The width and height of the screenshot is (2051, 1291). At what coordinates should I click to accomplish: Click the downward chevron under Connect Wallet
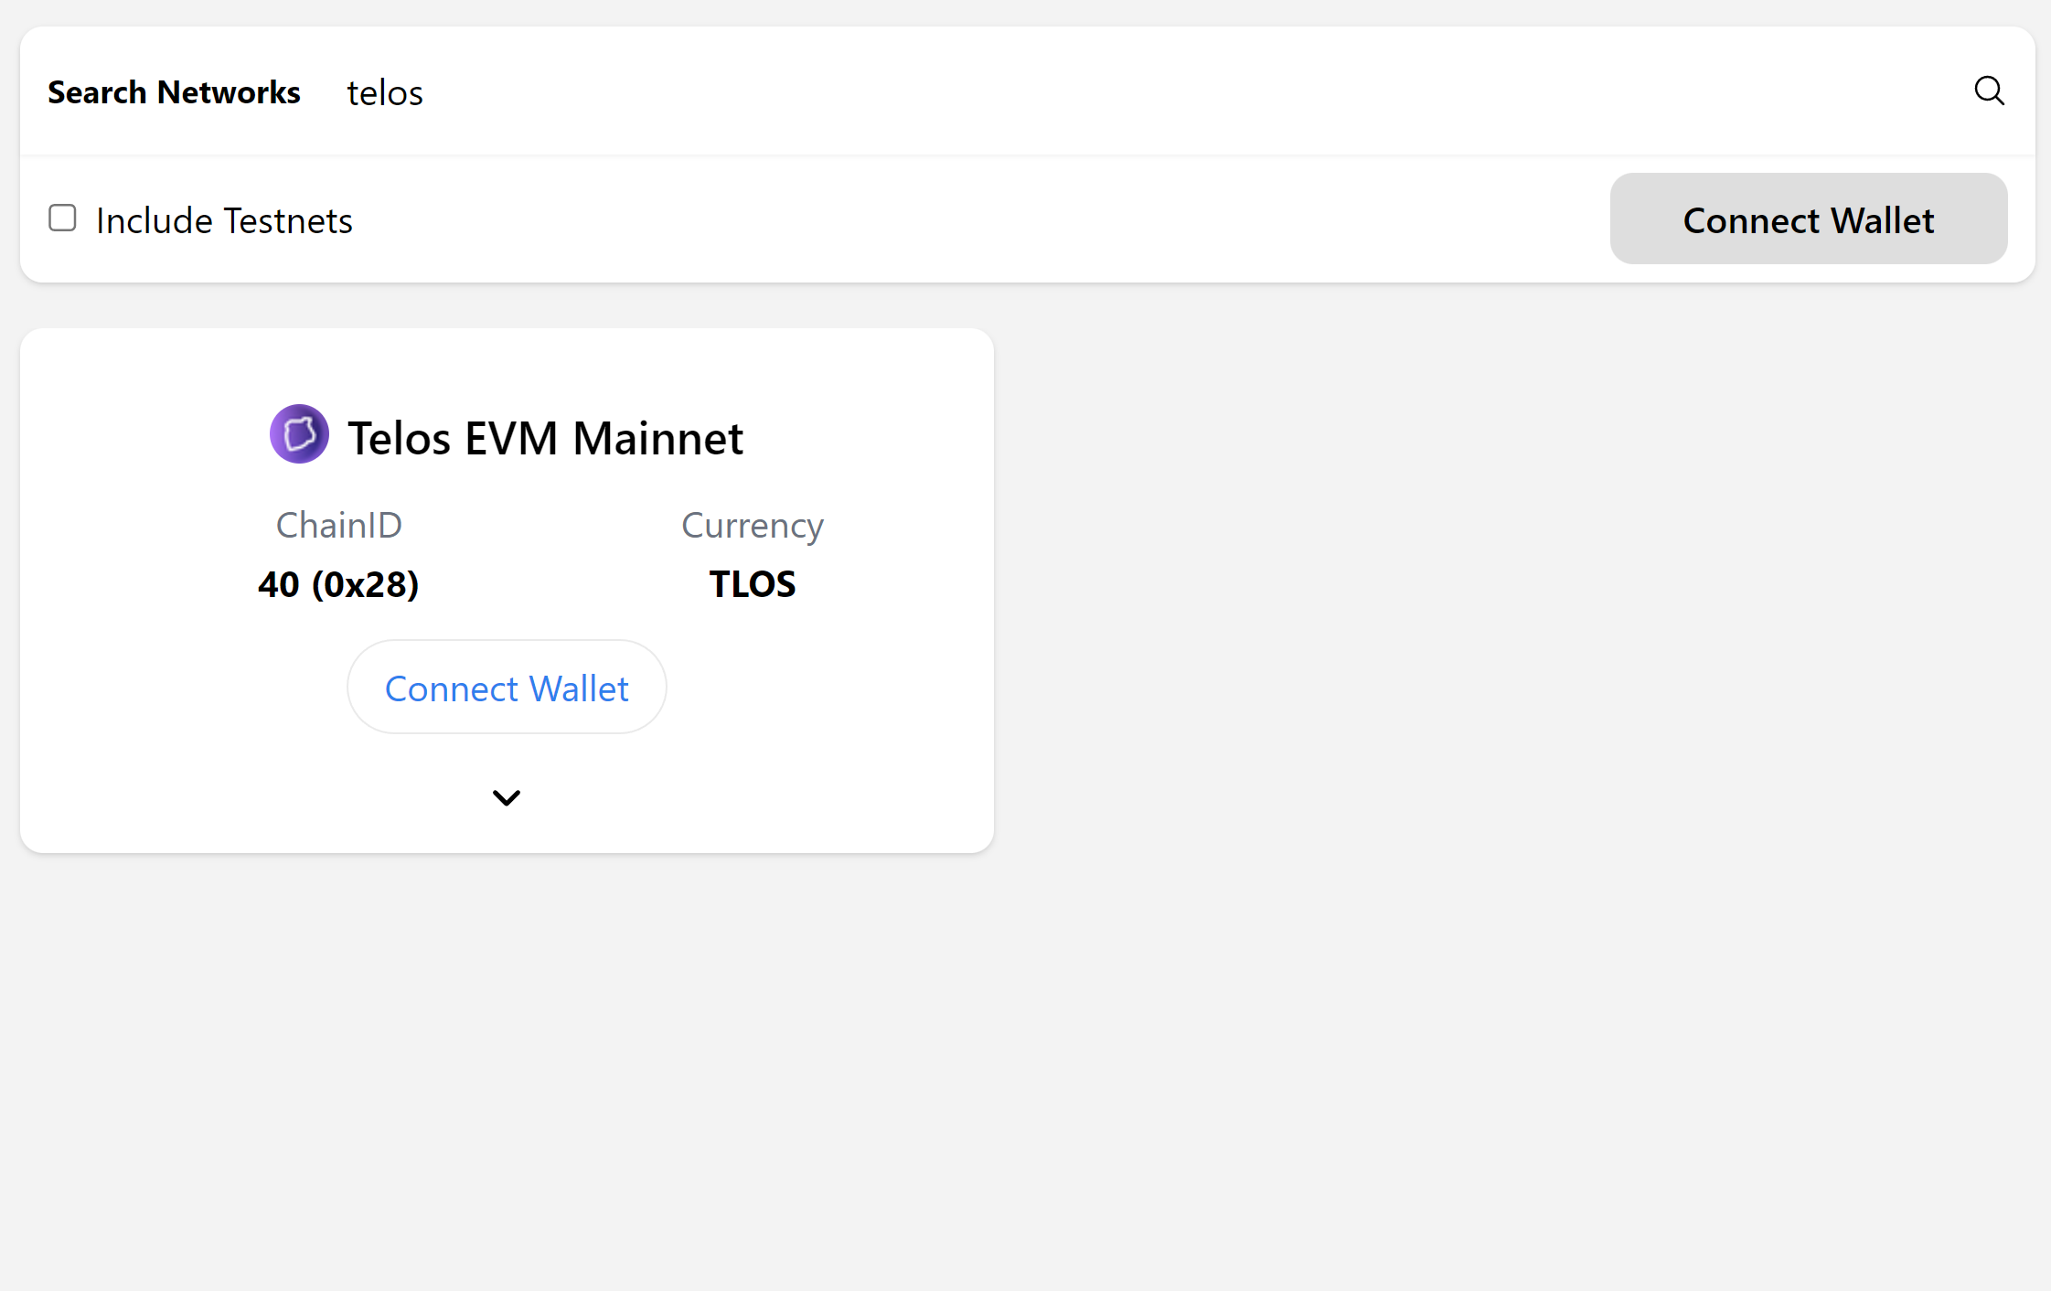tap(506, 796)
